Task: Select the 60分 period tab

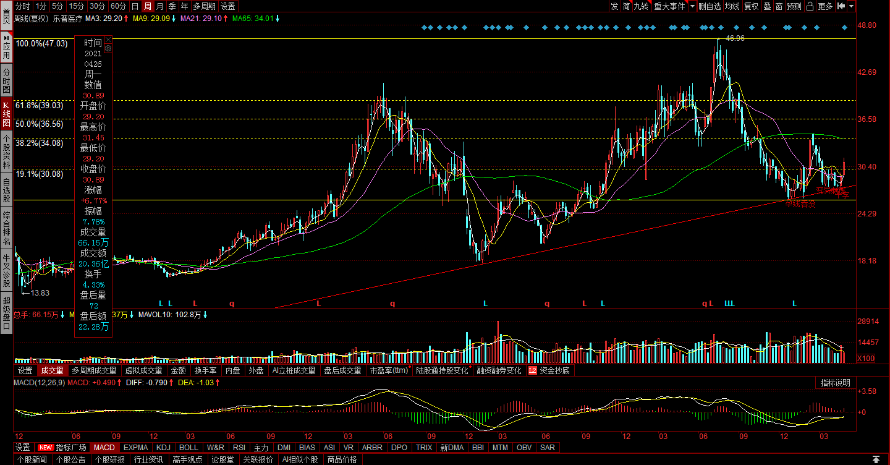Action: click(118, 6)
